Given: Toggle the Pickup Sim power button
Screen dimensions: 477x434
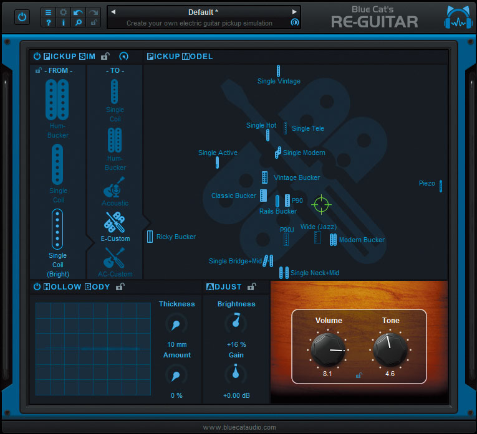Looking at the screenshot, I should pyautogui.click(x=37, y=56).
